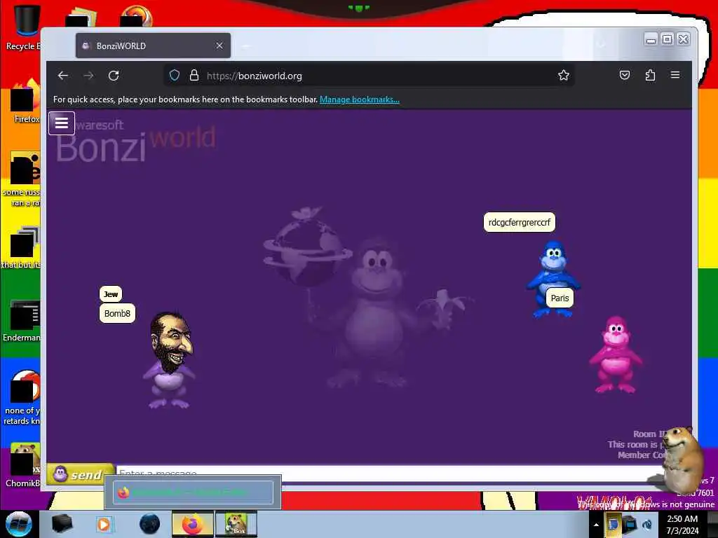Open the black box taskbar icon

point(62,524)
